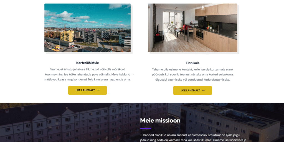This screenshot has width=284, height=142.
Task: Click purple underline below Meie missioon
Action: [x=146, y=128]
